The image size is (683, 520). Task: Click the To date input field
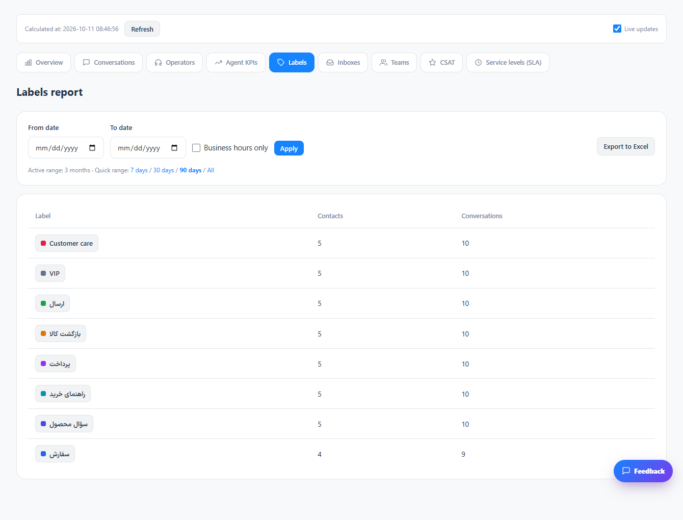pyautogui.click(x=148, y=148)
